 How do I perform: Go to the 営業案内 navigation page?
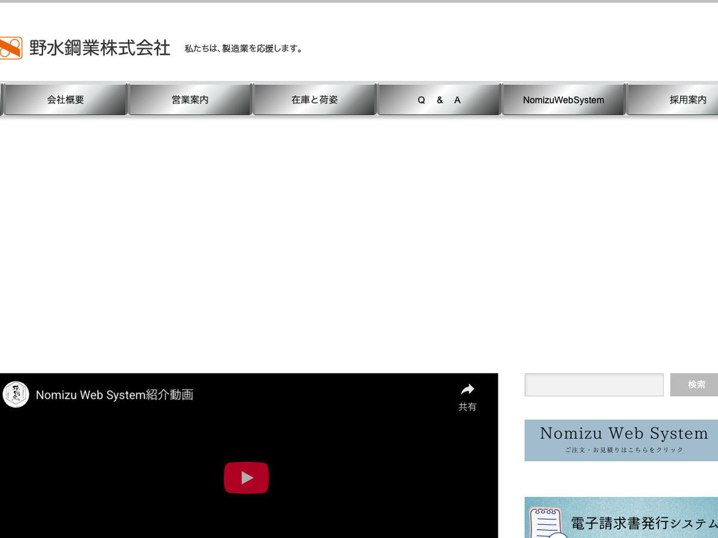tap(190, 100)
